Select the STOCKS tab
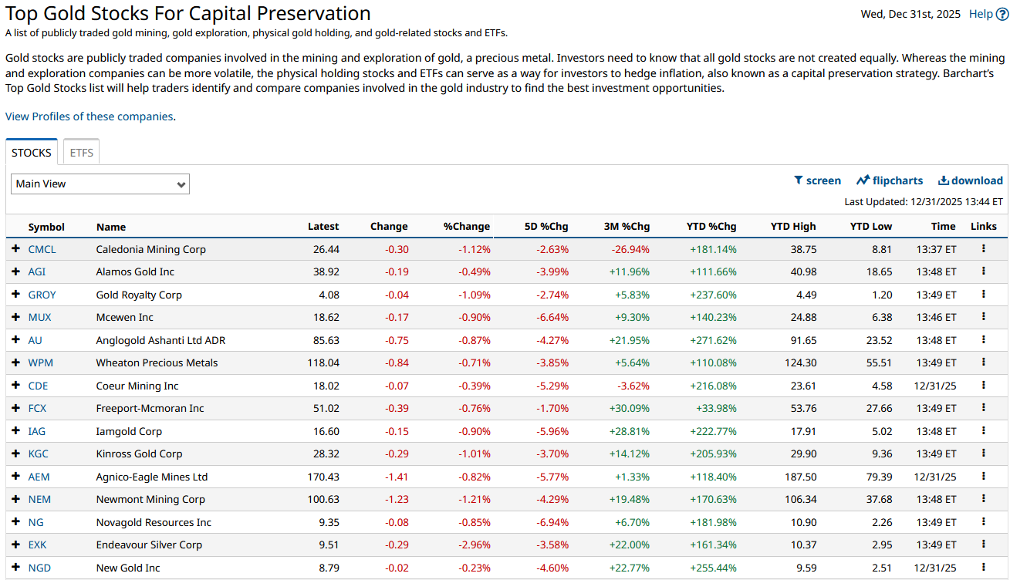1010x580 pixels. click(x=32, y=153)
